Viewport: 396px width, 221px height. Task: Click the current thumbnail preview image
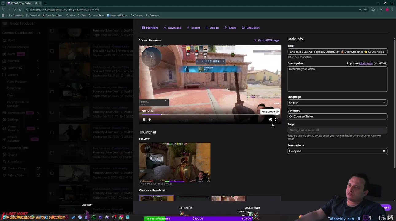click(175, 162)
